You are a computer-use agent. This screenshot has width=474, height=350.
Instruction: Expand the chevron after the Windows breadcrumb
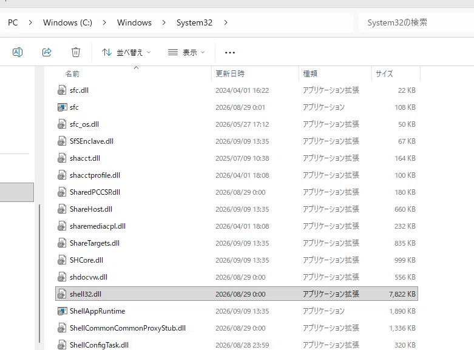164,22
